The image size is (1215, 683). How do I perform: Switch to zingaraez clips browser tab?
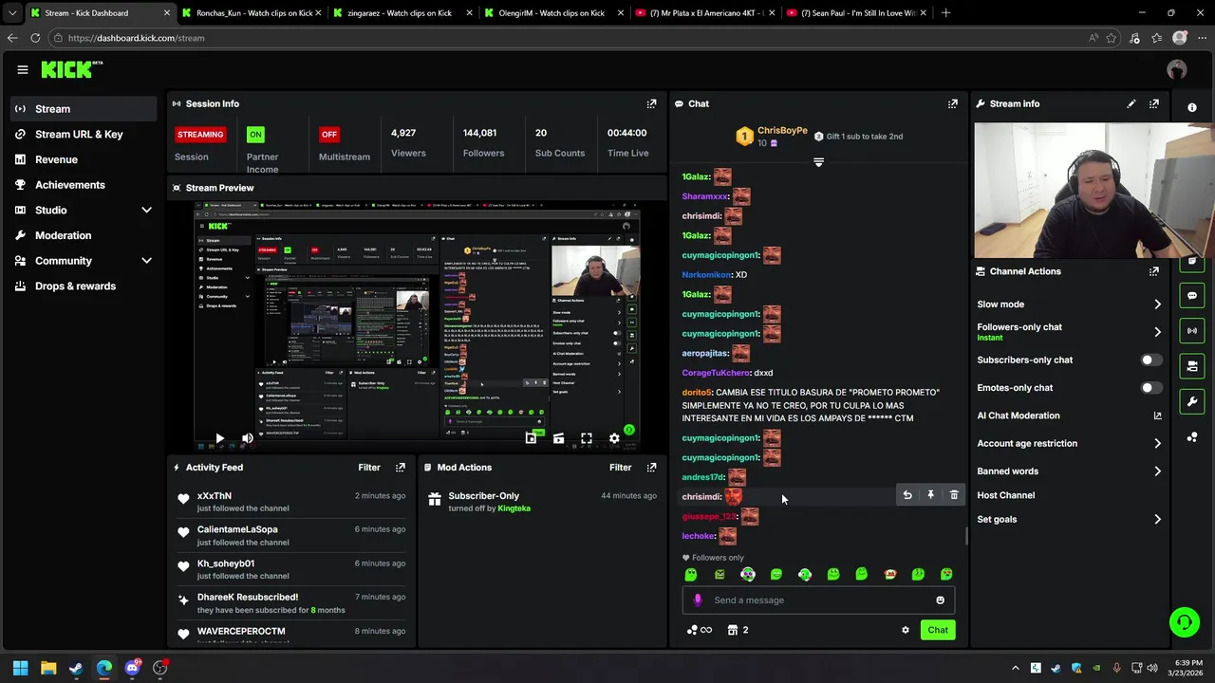[403, 13]
